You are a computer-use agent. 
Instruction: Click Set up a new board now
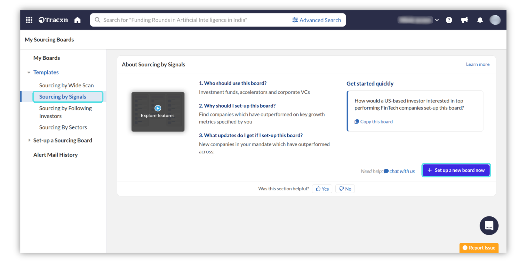(x=456, y=170)
